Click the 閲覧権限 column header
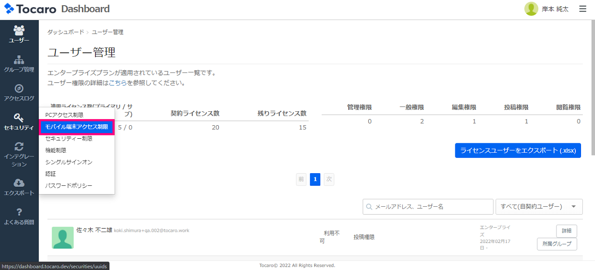Viewport: 595px width, 270px height. (568, 108)
